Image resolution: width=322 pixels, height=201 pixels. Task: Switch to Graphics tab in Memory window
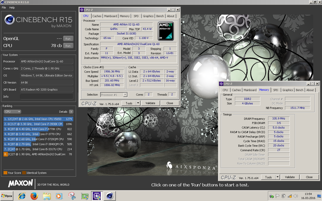pos(288,90)
